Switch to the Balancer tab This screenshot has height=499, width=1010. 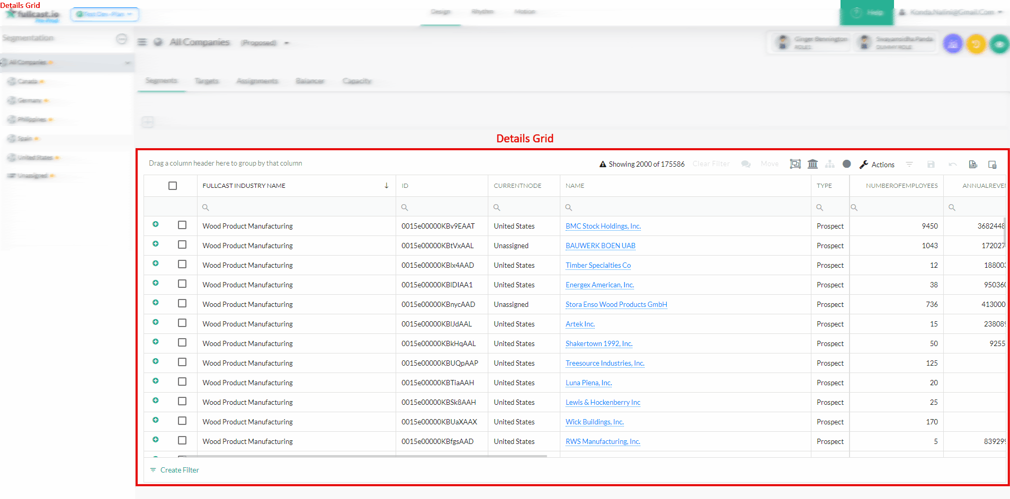310,81
